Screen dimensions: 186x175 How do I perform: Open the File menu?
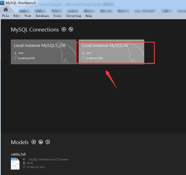click(6, 16)
